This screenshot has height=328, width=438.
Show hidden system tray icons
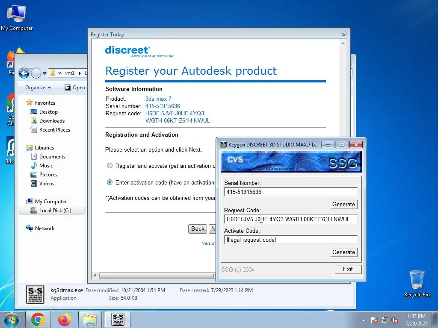click(364, 320)
